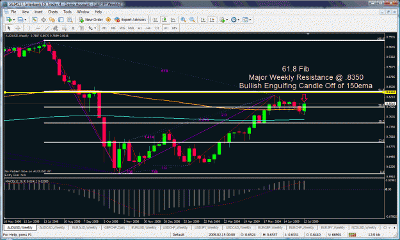Screen dimensions: 400x240
Task: Switch chart to Line Chart icon
Action: [173, 20]
